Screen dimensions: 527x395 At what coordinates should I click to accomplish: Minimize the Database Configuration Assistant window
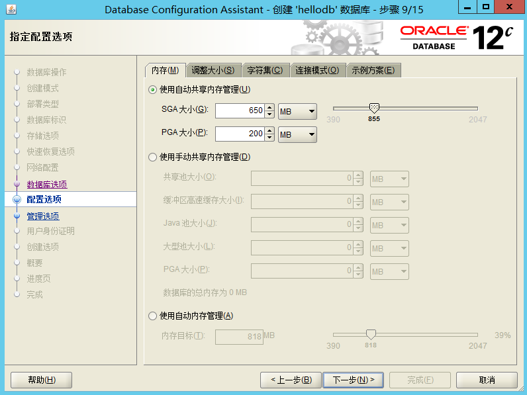tap(467, 7)
